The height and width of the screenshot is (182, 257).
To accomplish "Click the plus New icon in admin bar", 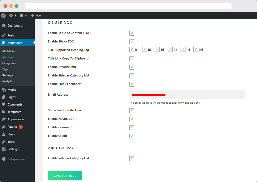I will [x=32, y=16].
